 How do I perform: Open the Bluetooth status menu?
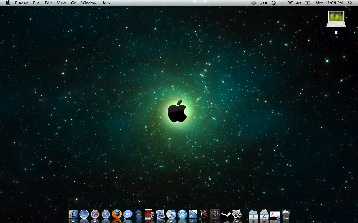[x=282, y=3]
